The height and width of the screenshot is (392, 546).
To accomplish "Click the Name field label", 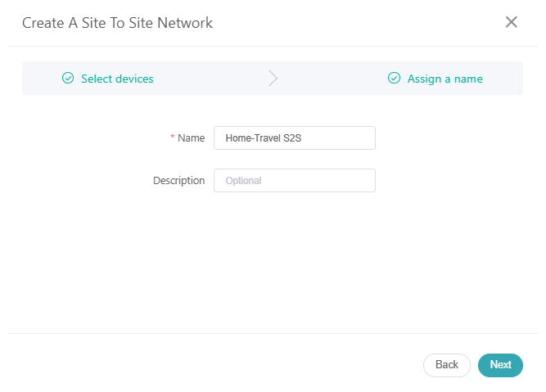I will 192,138.
